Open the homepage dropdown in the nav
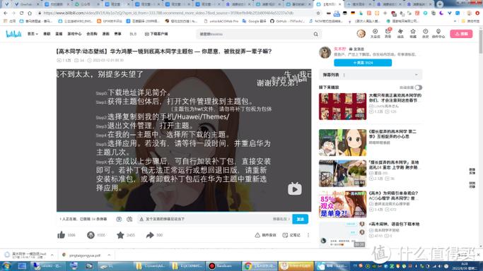 [x=33, y=34]
